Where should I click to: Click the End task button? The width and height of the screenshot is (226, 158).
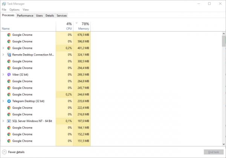[x=214, y=152]
